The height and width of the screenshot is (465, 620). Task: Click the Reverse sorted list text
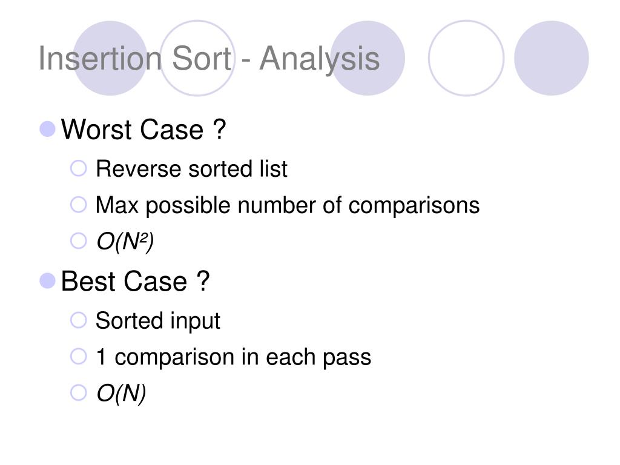click(x=191, y=169)
